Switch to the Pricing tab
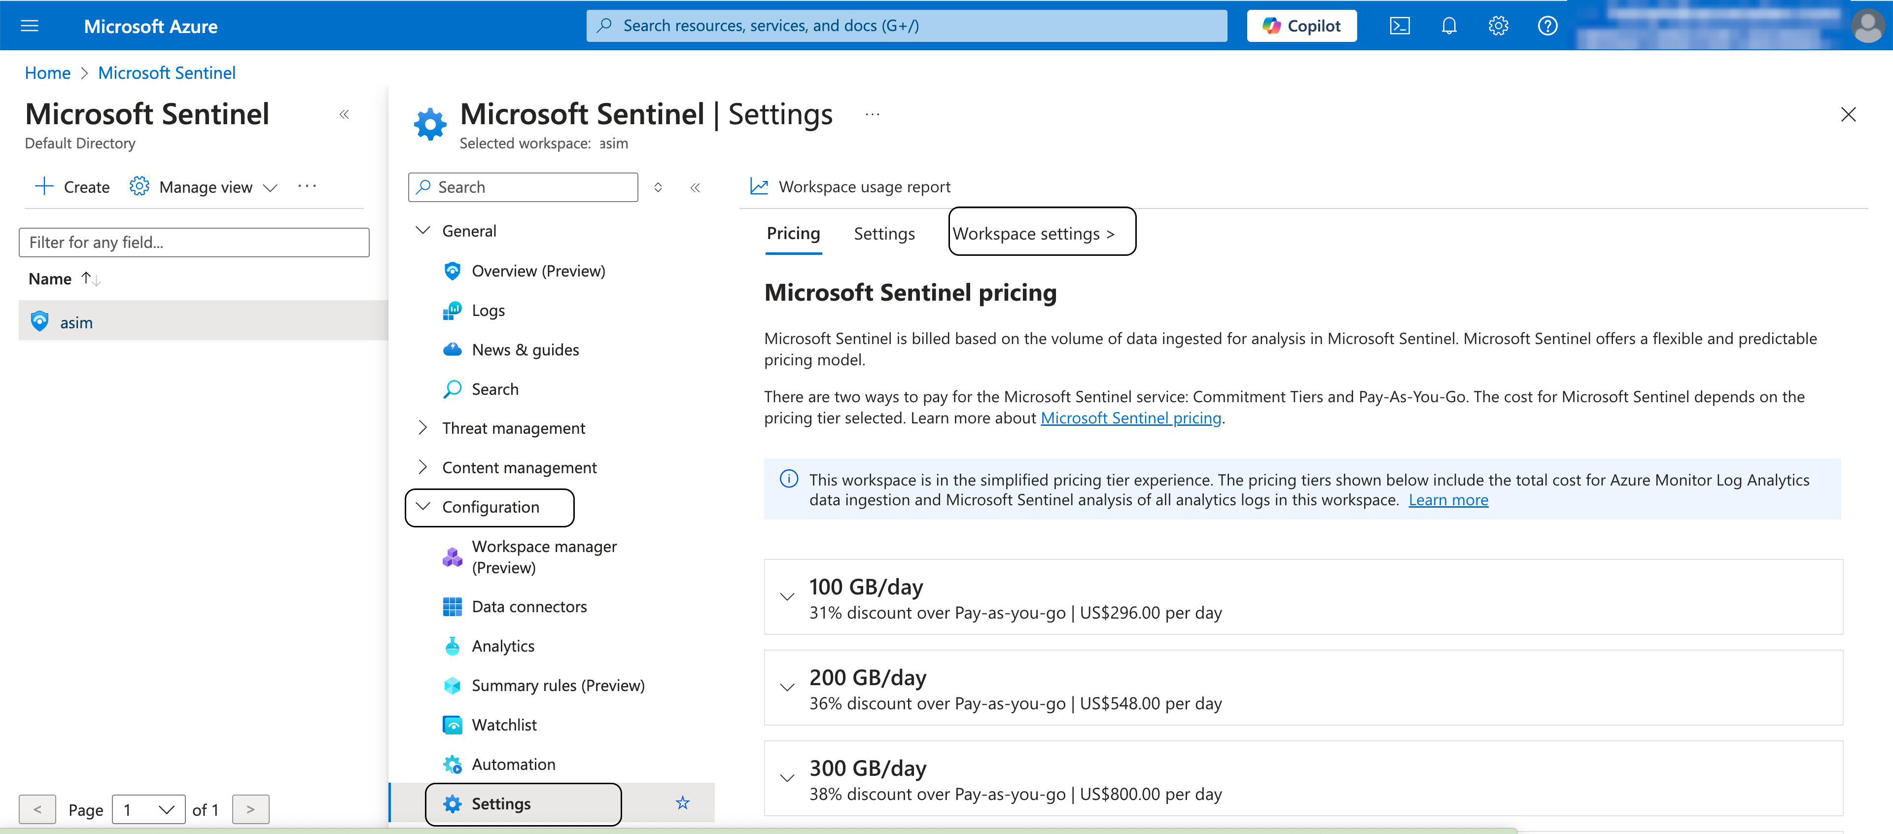Viewport: 1893px width, 834px height. (793, 234)
